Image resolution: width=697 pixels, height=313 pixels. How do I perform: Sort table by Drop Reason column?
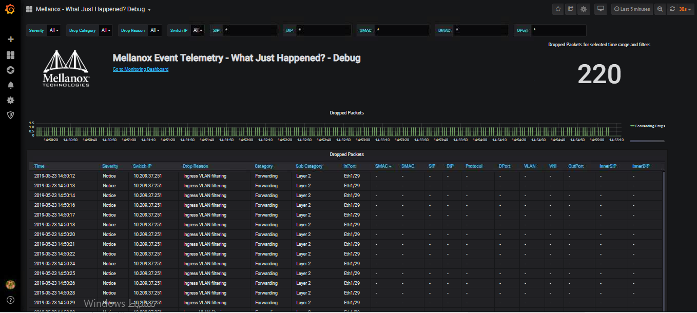click(196, 166)
